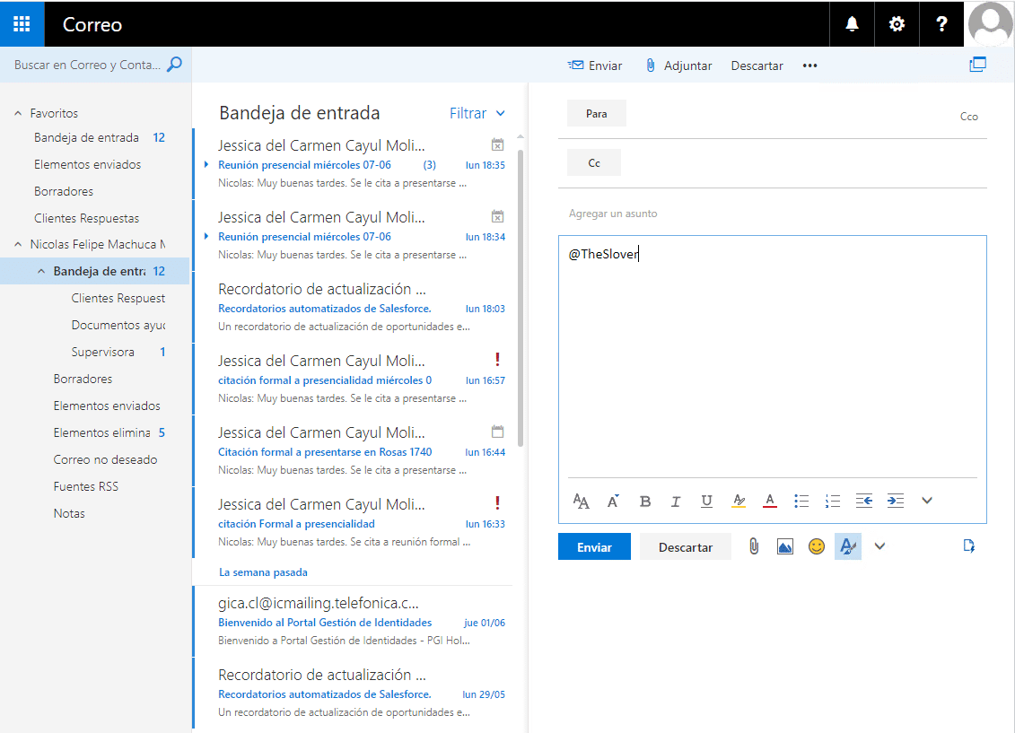Open the settings gear
The height and width of the screenshot is (733, 1015).
[x=897, y=24]
